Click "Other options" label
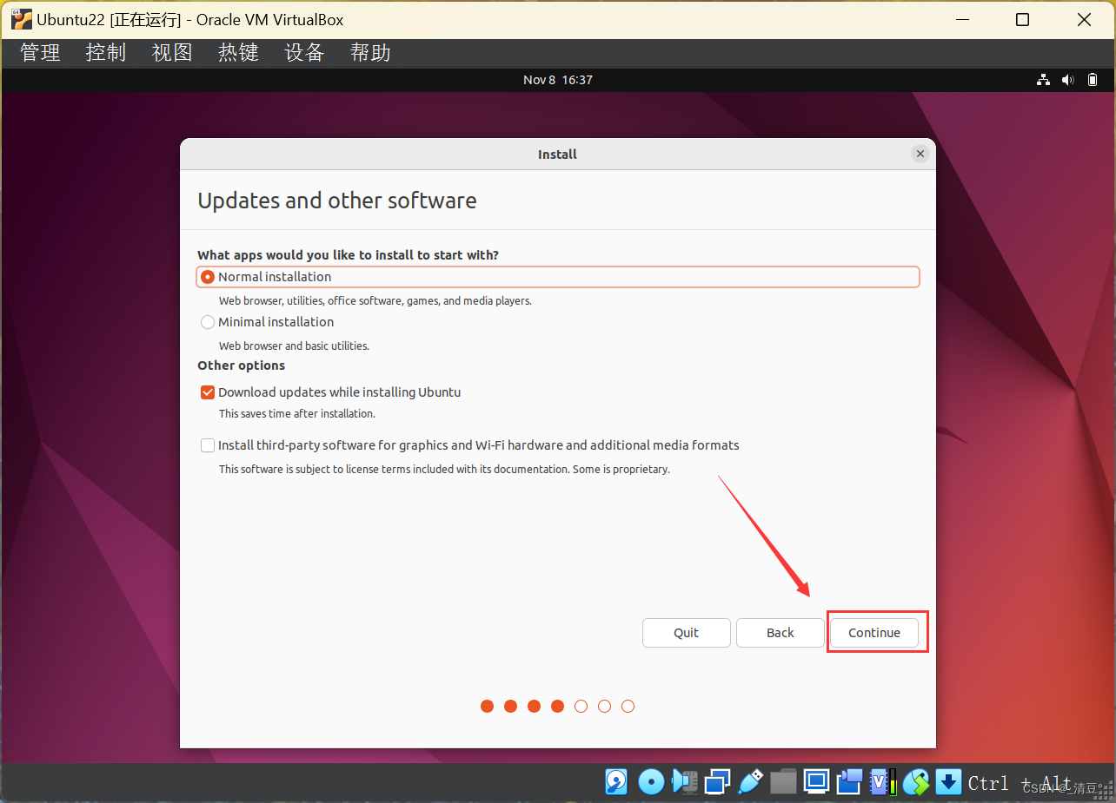This screenshot has width=1116, height=803. pos(241,365)
